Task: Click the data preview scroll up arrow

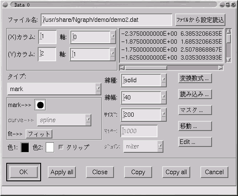Action: tap(229, 31)
